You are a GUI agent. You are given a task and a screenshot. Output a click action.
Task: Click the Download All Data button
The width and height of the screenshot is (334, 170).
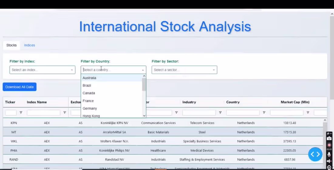[x=20, y=87]
